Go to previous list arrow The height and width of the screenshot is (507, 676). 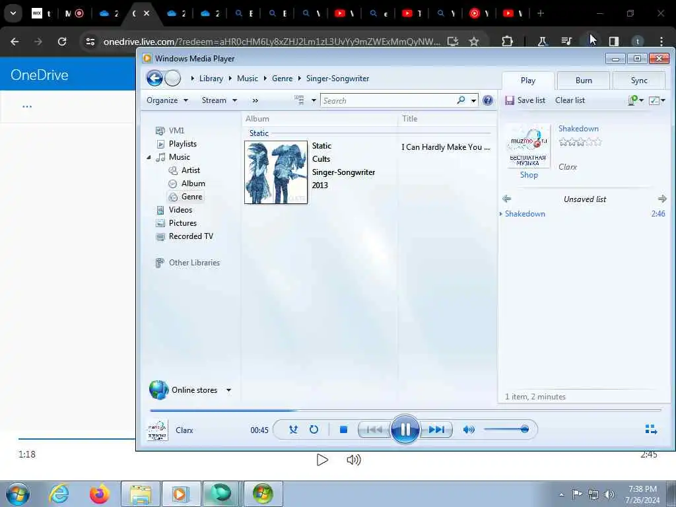[x=507, y=199]
